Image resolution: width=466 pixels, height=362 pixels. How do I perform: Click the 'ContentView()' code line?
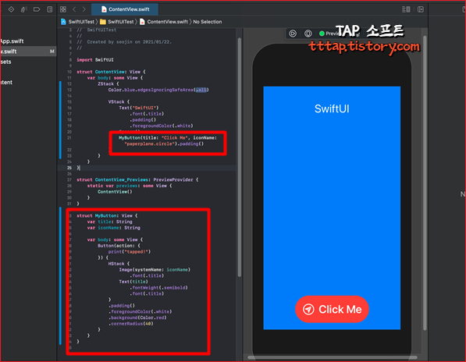115,192
